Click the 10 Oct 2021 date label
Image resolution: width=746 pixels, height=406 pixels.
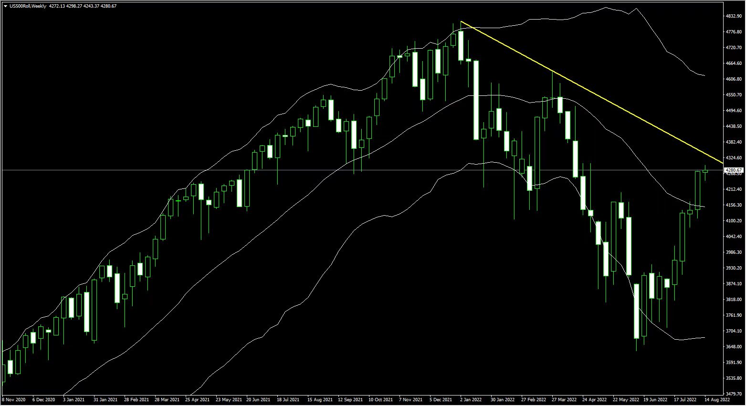[381, 400]
